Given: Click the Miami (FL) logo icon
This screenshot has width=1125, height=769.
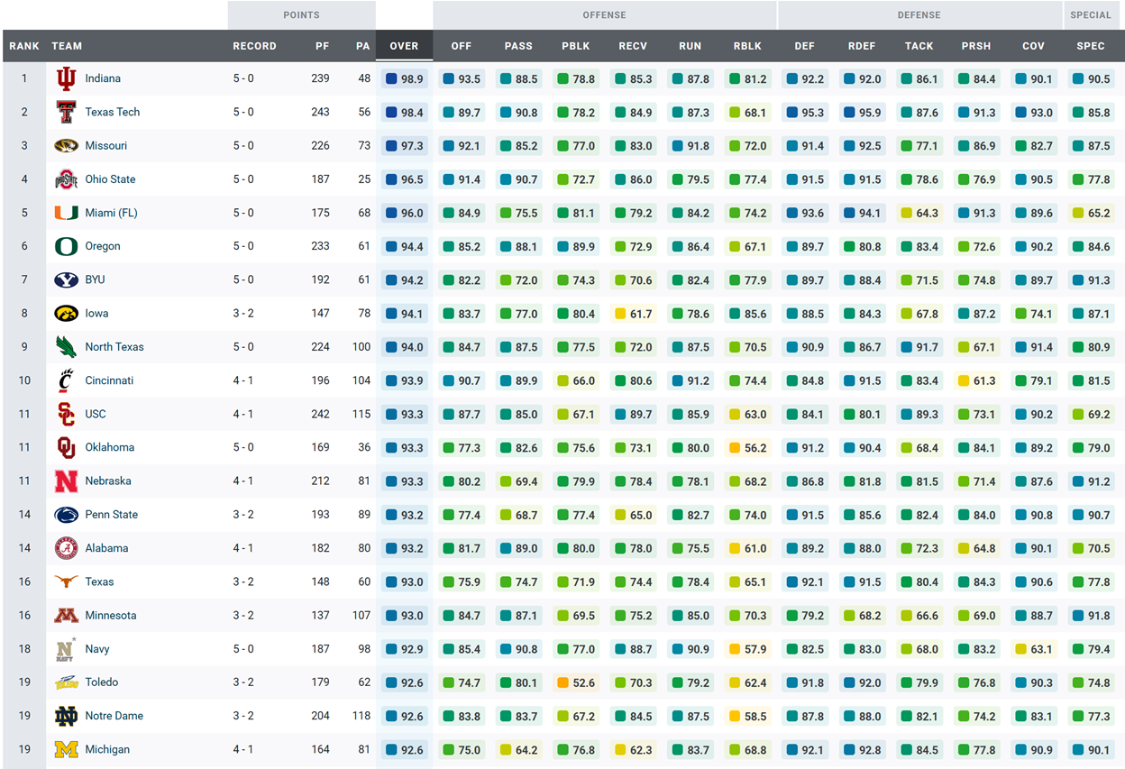Looking at the screenshot, I should pos(66,214).
